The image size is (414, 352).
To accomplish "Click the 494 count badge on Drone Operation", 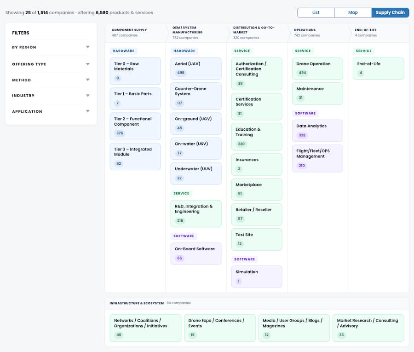I will tap(302, 73).
